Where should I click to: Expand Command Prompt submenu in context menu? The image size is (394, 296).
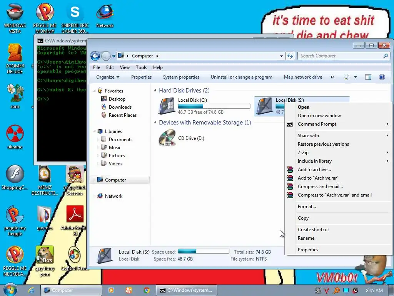(x=339, y=124)
